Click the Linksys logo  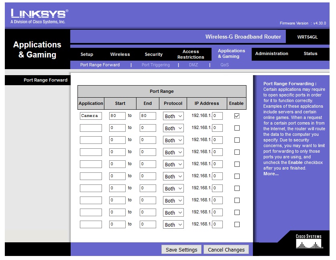(39, 16)
